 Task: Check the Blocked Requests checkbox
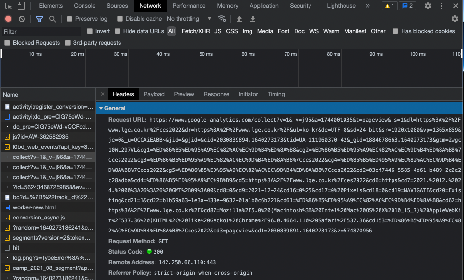(x=7, y=43)
